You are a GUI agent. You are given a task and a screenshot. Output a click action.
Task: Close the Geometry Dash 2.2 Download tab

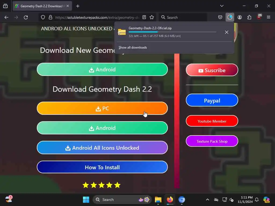point(68,6)
